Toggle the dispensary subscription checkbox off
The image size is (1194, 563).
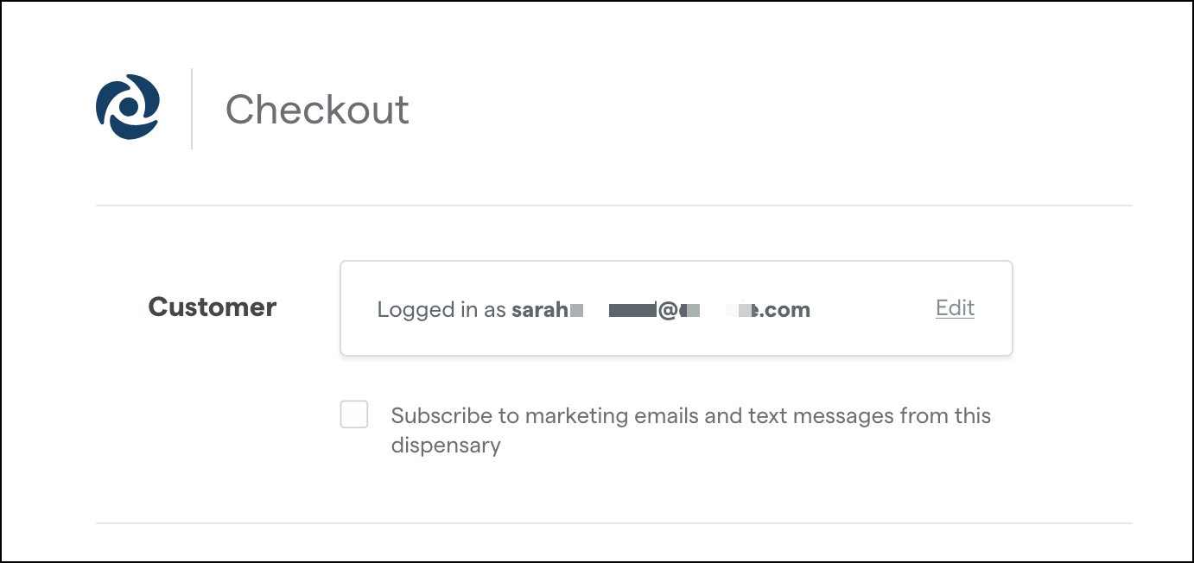pos(354,414)
